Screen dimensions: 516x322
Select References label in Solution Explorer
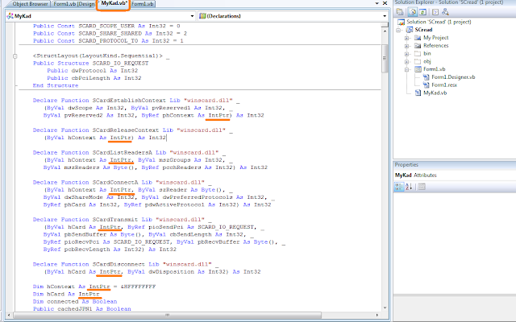coord(435,46)
